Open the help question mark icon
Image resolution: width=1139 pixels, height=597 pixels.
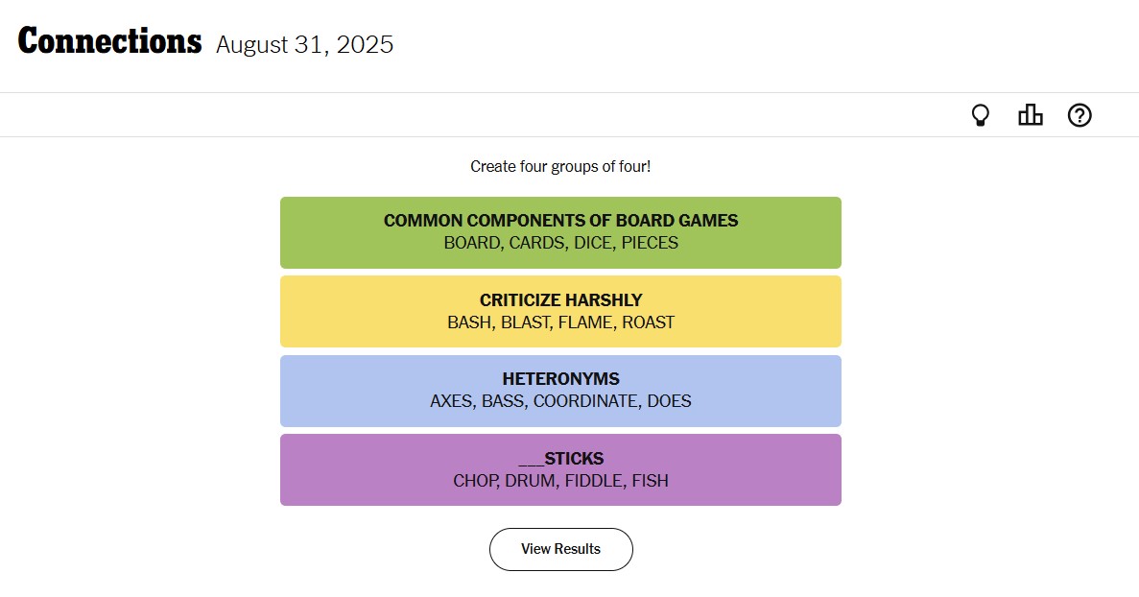click(1080, 116)
